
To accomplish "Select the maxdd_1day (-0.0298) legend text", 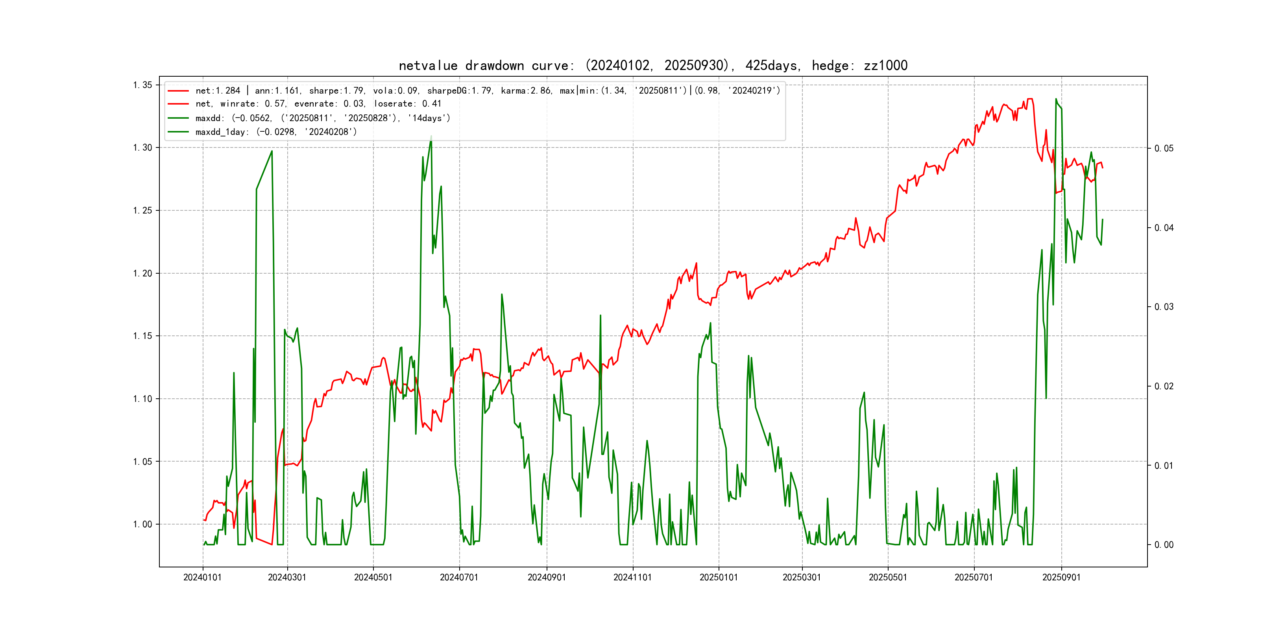I will click(x=276, y=132).
